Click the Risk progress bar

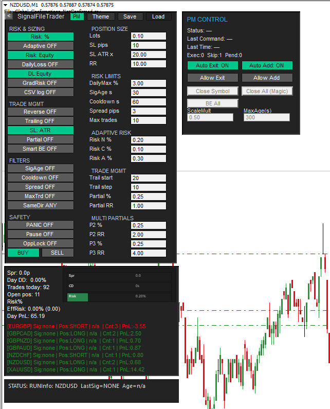point(119,296)
